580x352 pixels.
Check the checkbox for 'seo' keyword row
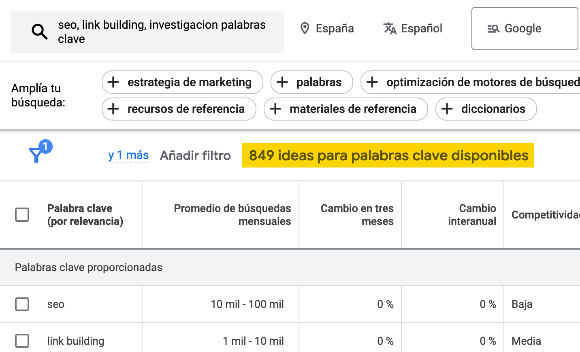[22, 304]
